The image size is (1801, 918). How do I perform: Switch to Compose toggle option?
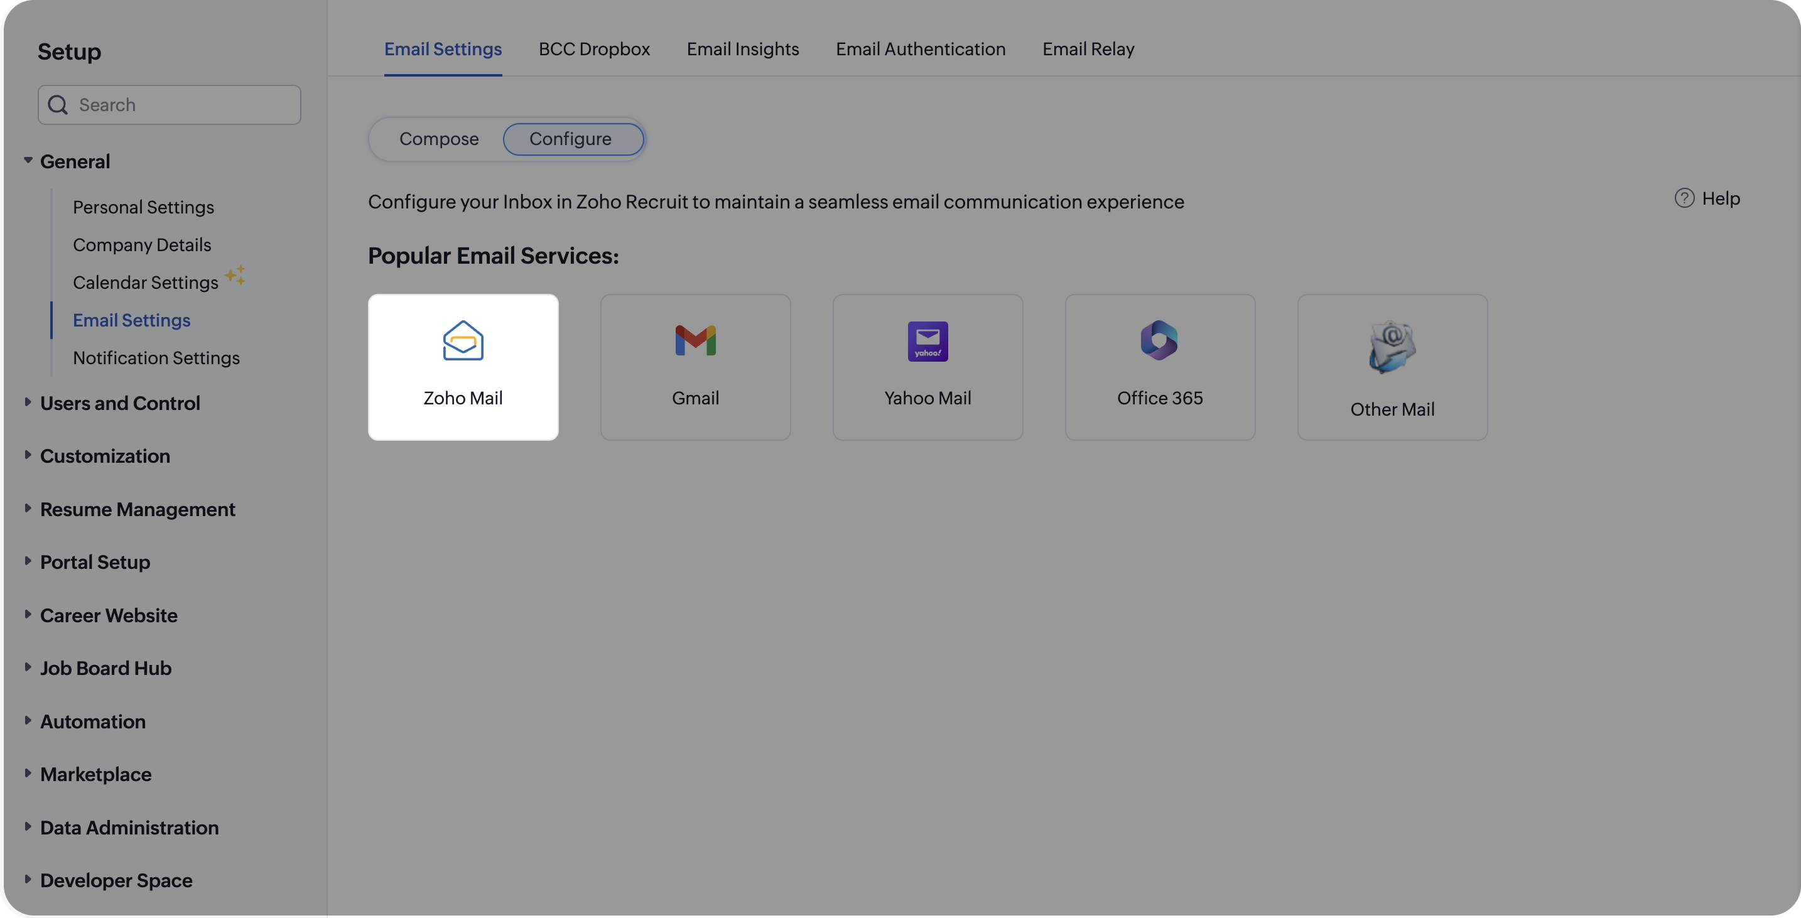pos(438,139)
